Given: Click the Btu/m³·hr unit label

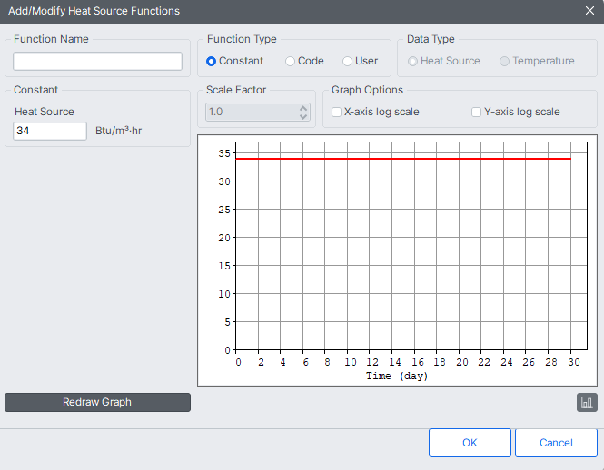Looking at the screenshot, I should 118,131.
